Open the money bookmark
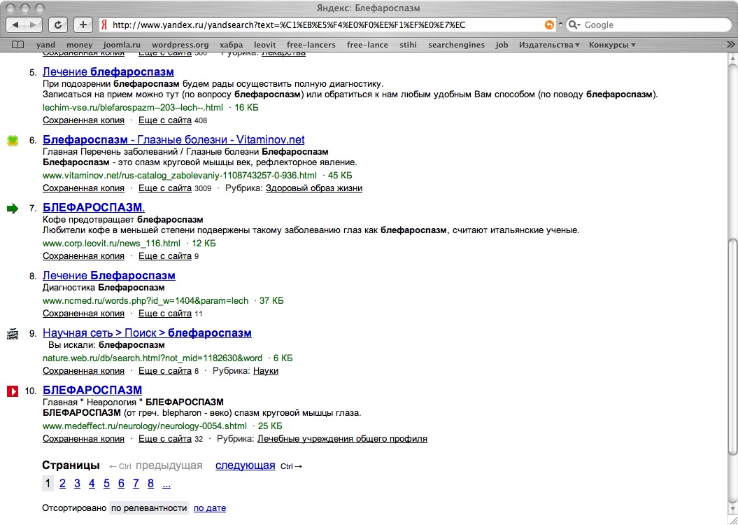The width and height of the screenshot is (738, 525). coord(80,45)
